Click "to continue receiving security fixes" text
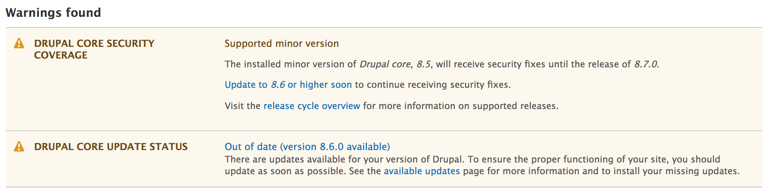Image resolution: width=769 pixels, height=194 pixels. pyautogui.click(x=432, y=85)
